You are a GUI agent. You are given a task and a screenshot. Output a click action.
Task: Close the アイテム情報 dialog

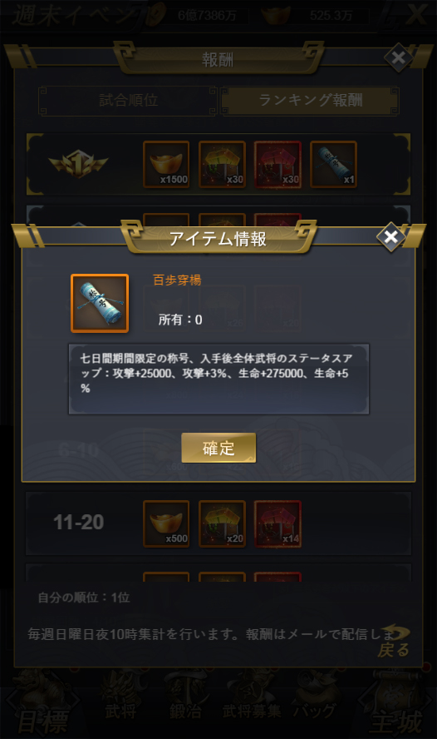(391, 236)
